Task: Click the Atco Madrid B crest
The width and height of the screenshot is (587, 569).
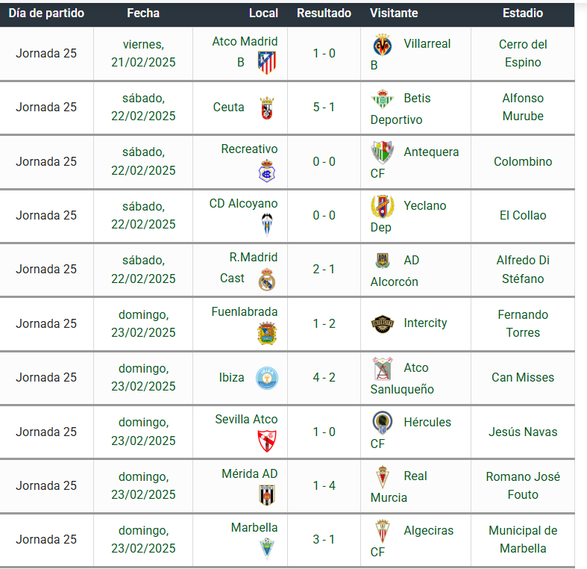Action: 267,63
